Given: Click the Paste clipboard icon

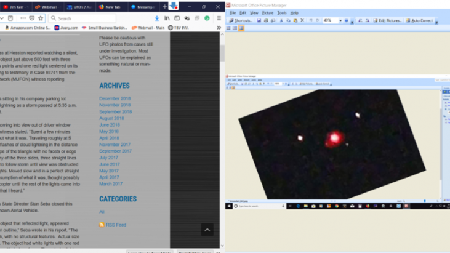Looking at the screenshot, I should click(x=295, y=20).
